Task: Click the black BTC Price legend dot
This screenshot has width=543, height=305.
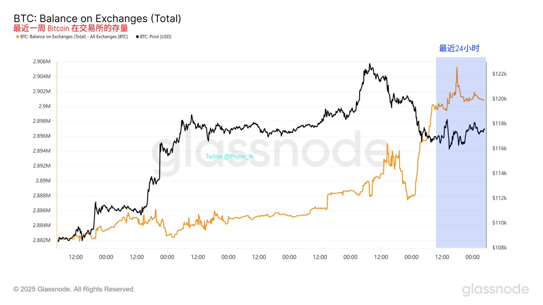Action: (x=137, y=37)
